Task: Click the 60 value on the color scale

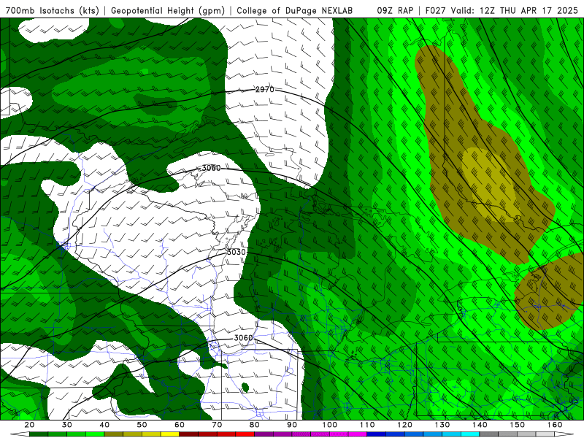Action: click(x=180, y=425)
